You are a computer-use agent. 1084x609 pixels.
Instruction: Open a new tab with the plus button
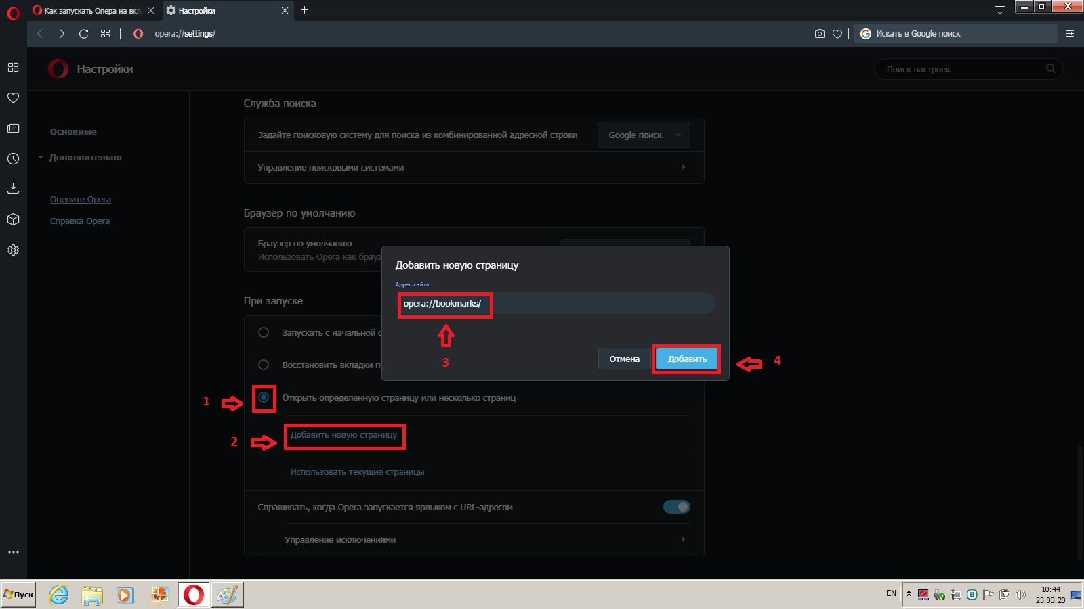click(304, 10)
